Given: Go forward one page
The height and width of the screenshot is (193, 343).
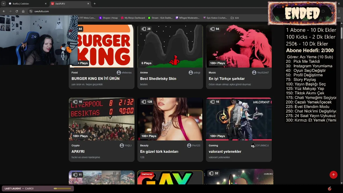Looking at the screenshot, I should coord(10,11).
